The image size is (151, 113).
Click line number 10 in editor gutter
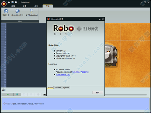(x=5, y=47)
